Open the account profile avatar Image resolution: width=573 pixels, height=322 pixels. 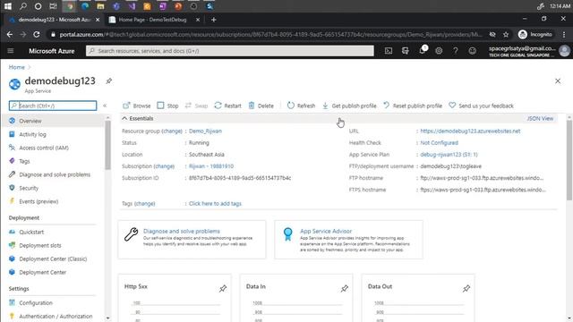click(x=564, y=51)
